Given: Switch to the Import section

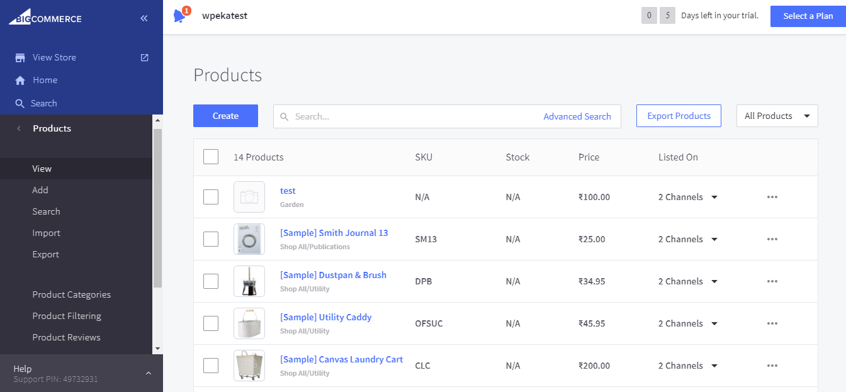Looking at the screenshot, I should pyautogui.click(x=46, y=232).
